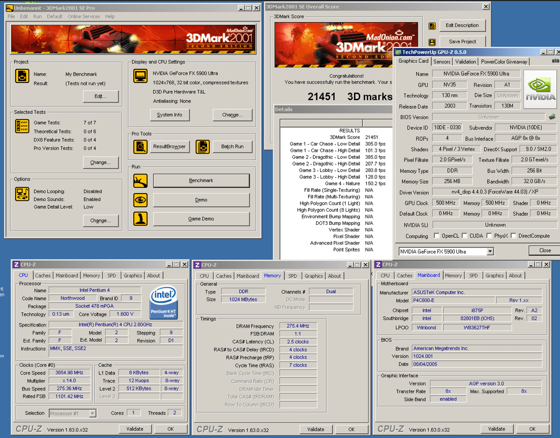This screenshot has height=438, width=560.
Task: Click the CPU-Z Memory window title icon
Action: (x=197, y=265)
